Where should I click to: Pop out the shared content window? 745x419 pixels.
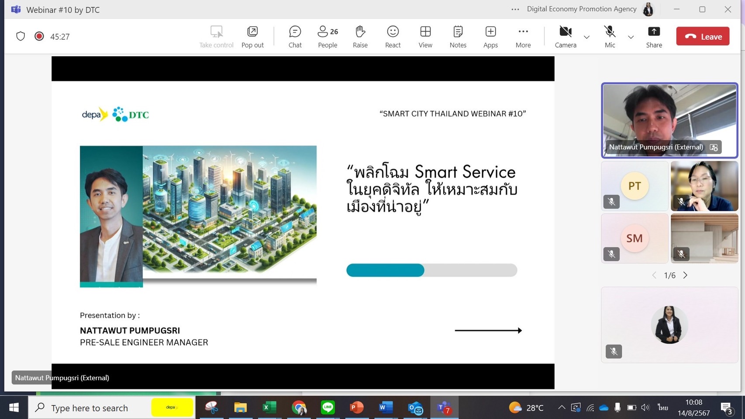pos(252,37)
